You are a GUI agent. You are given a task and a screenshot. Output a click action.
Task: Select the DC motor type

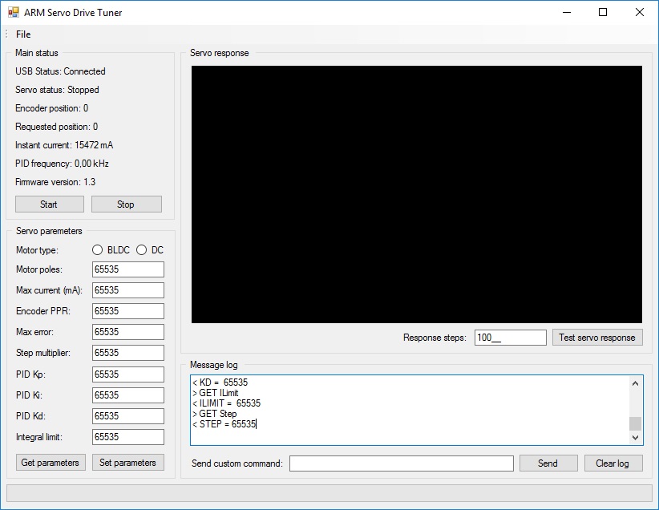[x=142, y=250]
